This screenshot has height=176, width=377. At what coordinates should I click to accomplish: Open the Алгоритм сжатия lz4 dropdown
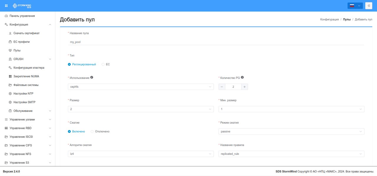pyautogui.click(x=141, y=154)
